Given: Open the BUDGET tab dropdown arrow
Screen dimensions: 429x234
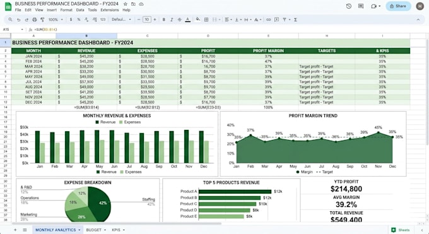Looking at the screenshot, I should (x=105, y=230).
